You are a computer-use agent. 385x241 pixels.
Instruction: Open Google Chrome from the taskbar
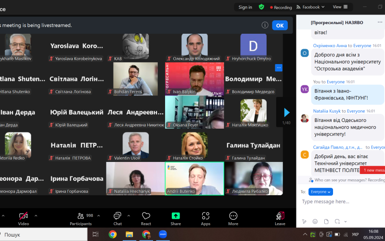click(x=113, y=234)
